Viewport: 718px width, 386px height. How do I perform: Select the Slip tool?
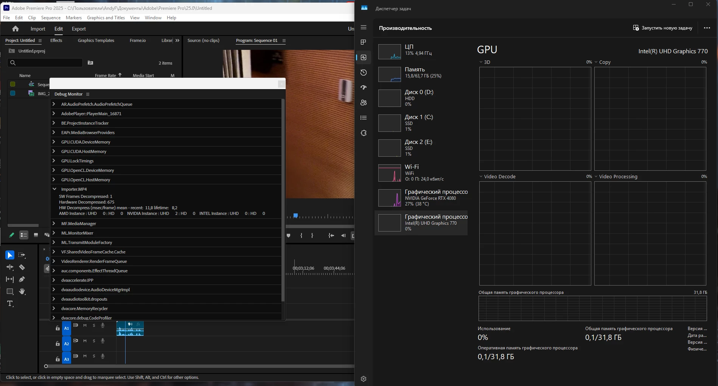tap(10, 279)
